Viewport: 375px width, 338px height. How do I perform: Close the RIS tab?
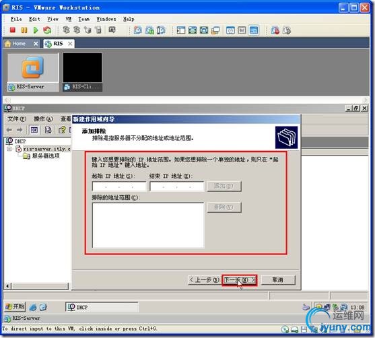[70, 44]
